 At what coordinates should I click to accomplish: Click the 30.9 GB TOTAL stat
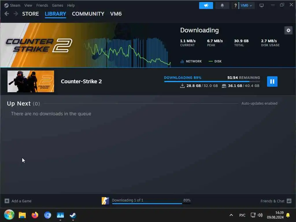coord(241,43)
